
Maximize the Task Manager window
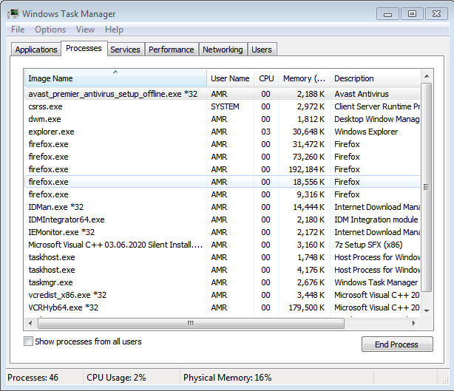coord(412,14)
